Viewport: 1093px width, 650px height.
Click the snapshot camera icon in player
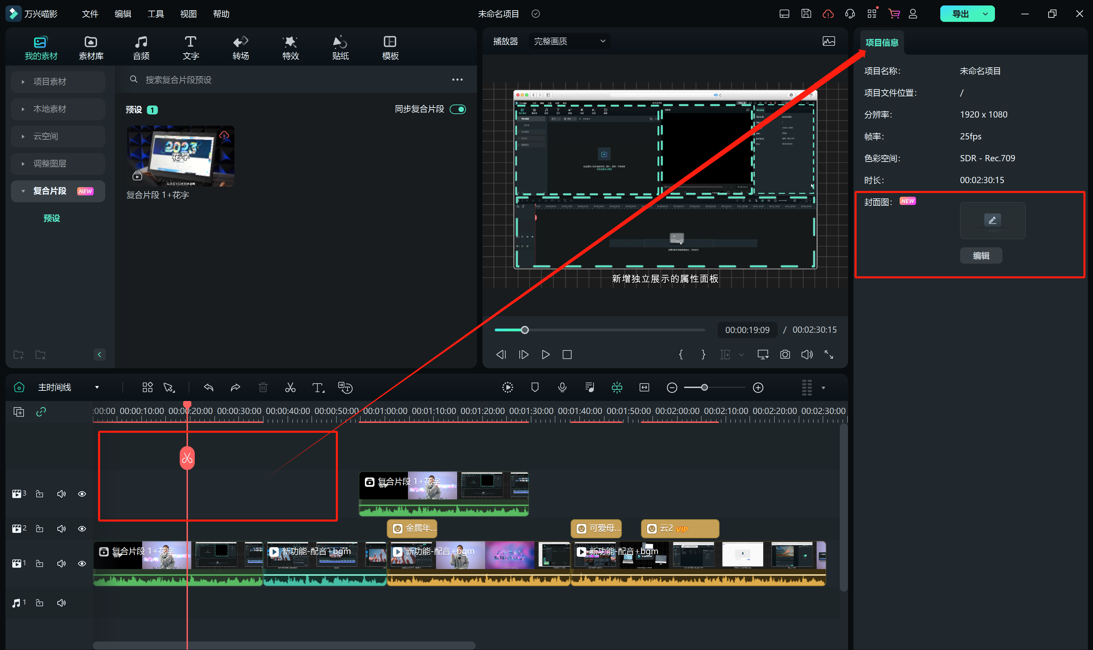pos(785,354)
